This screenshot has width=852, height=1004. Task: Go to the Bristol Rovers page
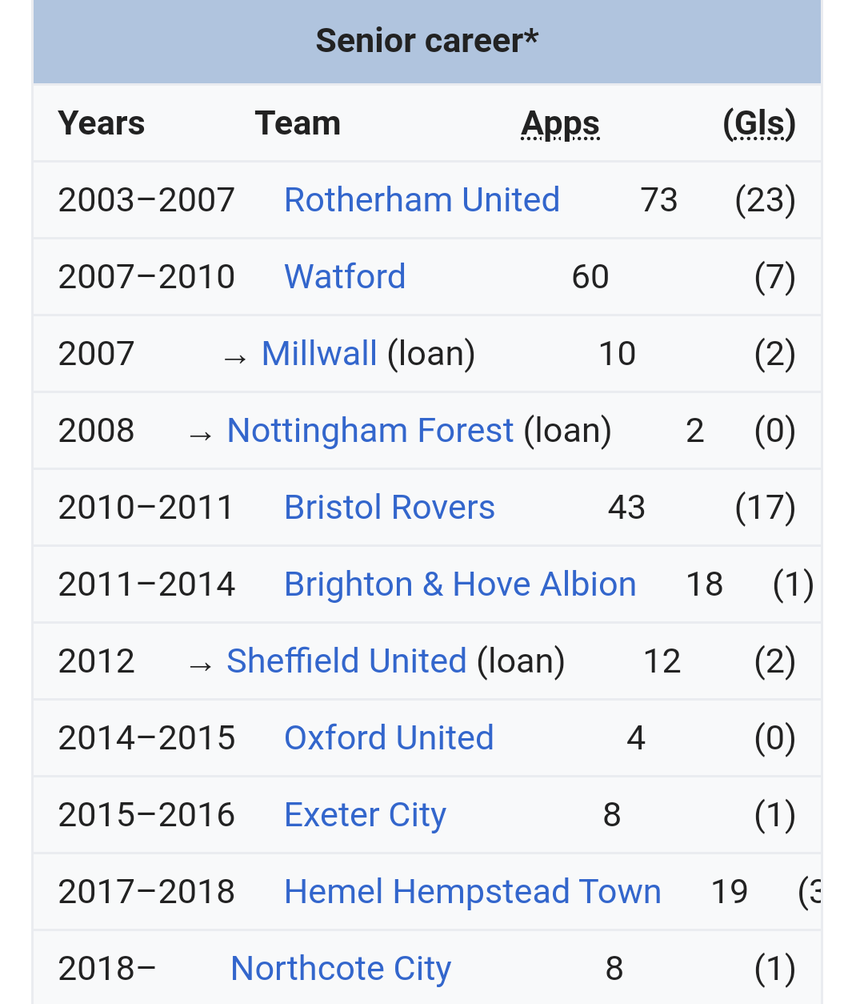point(390,508)
